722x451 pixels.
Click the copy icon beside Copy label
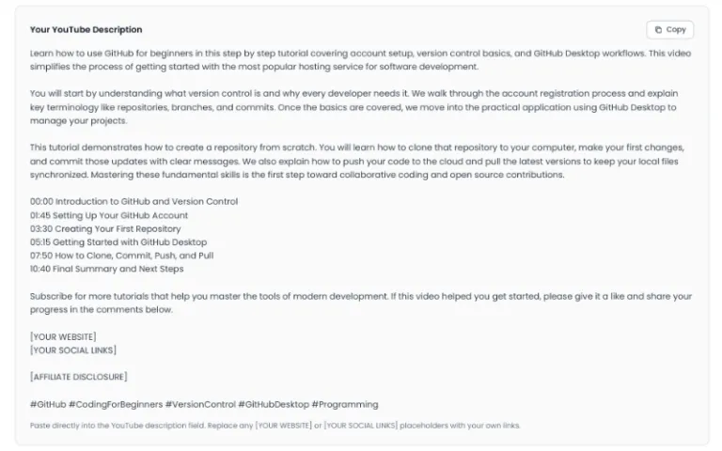click(658, 30)
